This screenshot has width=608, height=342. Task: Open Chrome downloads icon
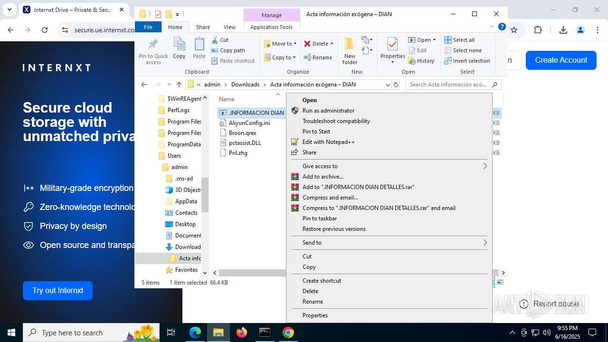(x=563, y=30)
